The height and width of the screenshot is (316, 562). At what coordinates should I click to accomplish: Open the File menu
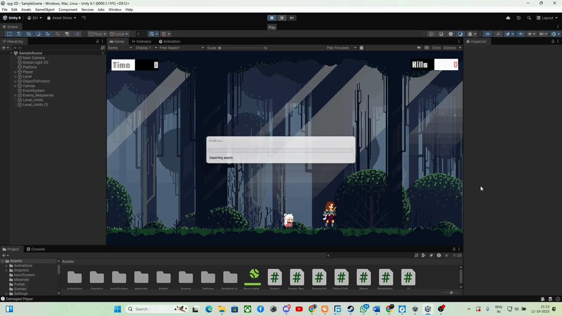pos(5,9)
